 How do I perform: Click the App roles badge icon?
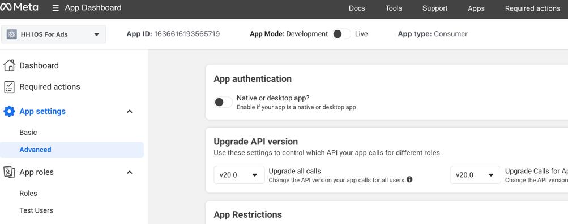pyautogui.click(x=9, y=172)
